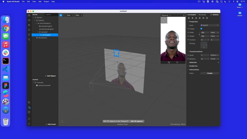
Task: Click fifth align icon in inspector row
Action: coord(203,18)
